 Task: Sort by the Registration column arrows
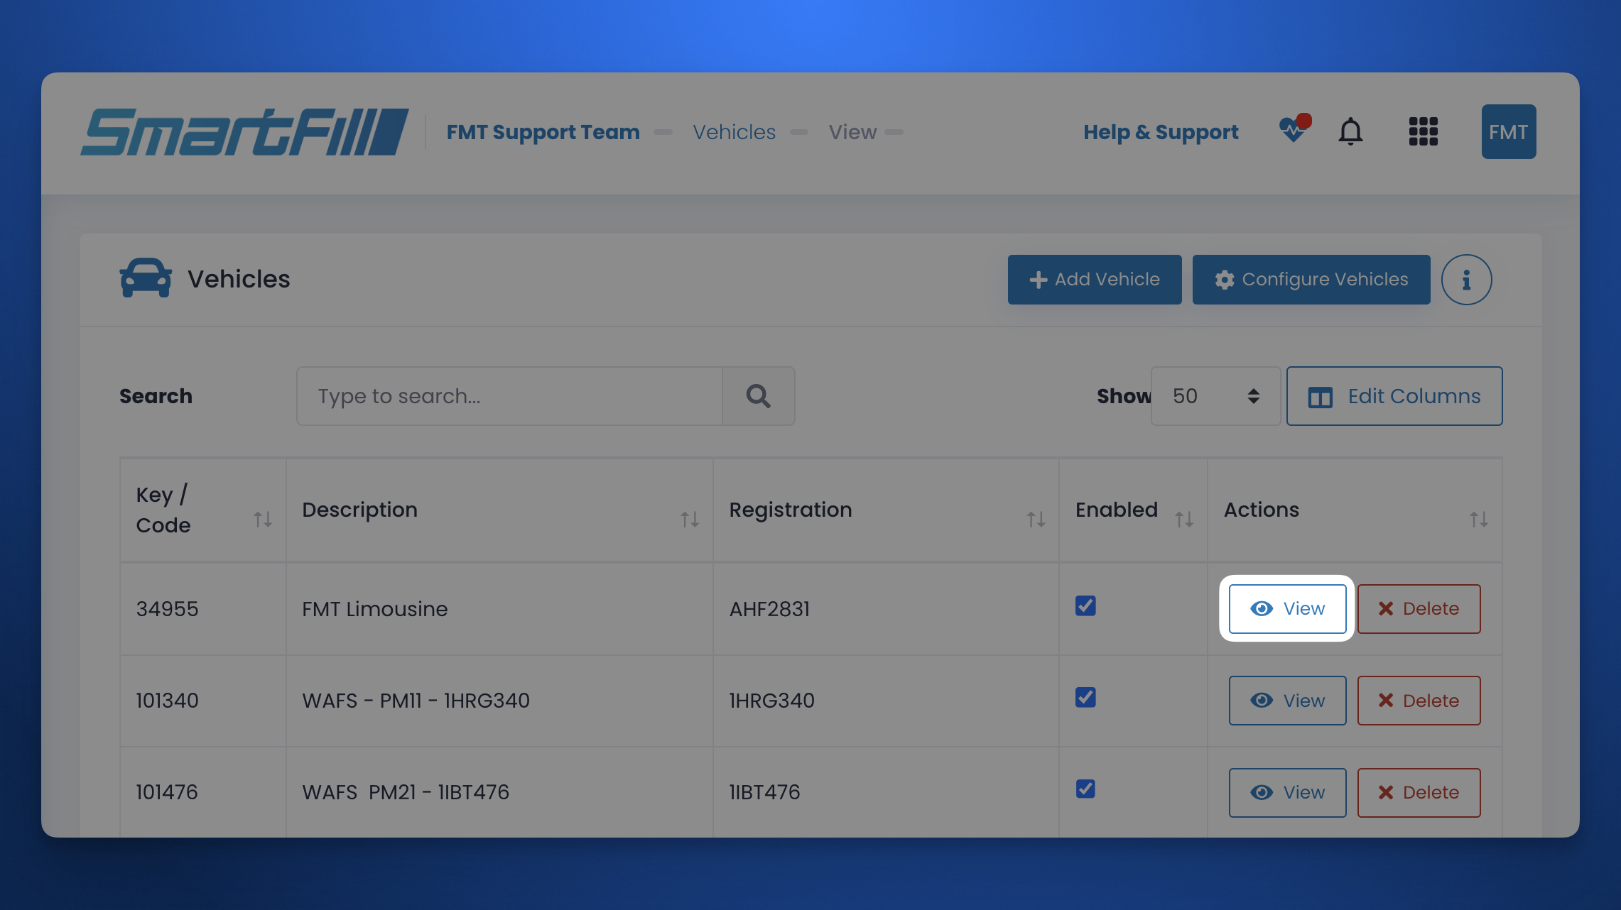point(1036,520)
